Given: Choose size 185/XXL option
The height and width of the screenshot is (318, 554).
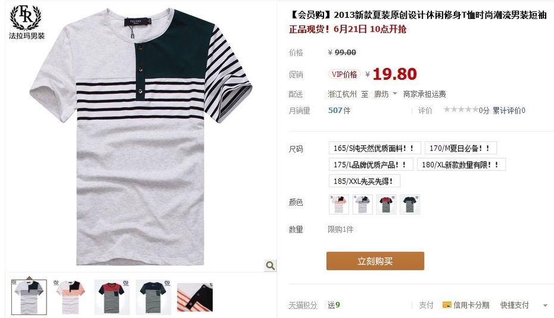Looking at the screenshot, I should [364, 181].
